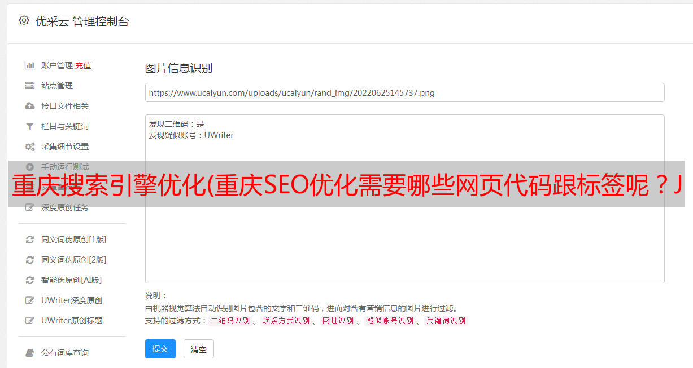
Task: Go to UWriter深度原创 in the sidebar
Action: point(72,300)
